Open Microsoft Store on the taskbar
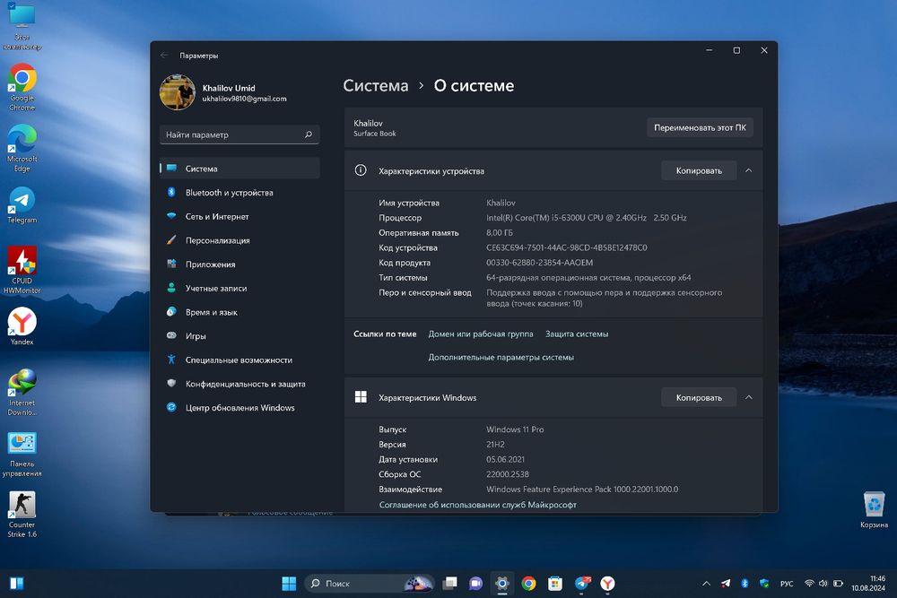The height and width of the screenshot is (598, 897). pyautogui.click(x=555, y=584)
